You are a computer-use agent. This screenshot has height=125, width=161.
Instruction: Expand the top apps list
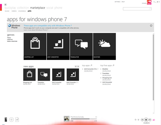91,65
